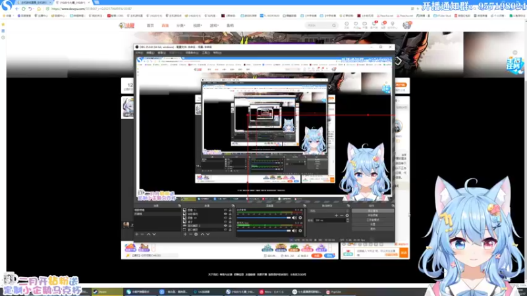Open settings gear of second mixer channel
Image resolution: width=527 pixels, height=296 pixels.
(x=300, y=231)
